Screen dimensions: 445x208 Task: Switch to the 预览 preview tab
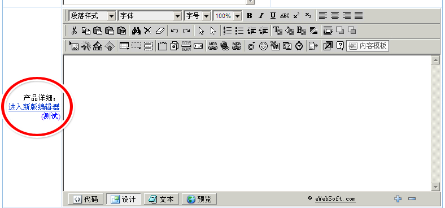(x=199, y=199)
